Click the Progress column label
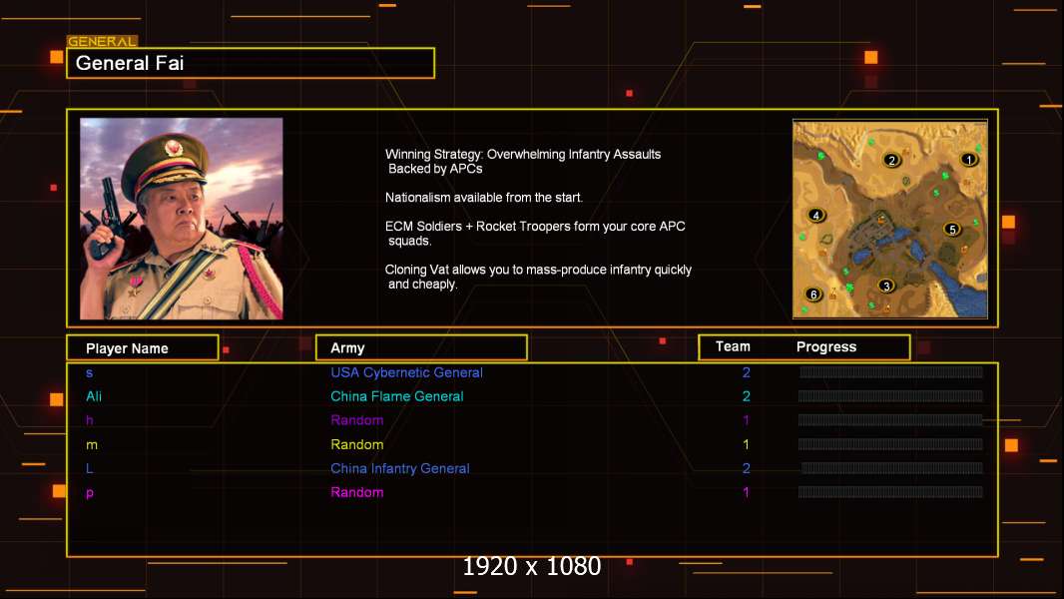The image size is (1064, 599). [x=825, y=346]
